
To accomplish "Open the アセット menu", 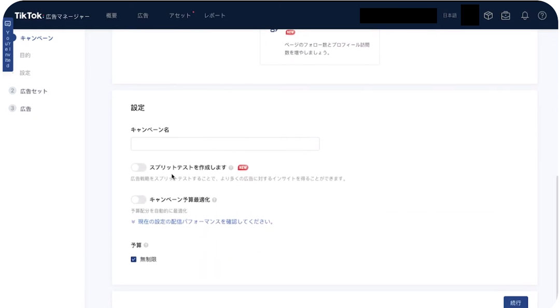I will tap(179, 16).
